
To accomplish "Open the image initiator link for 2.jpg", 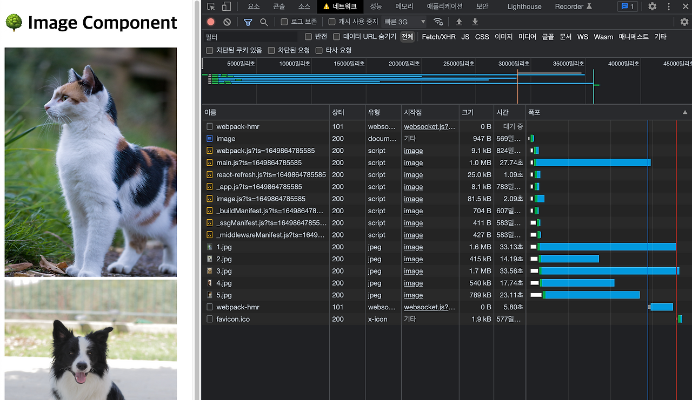I will pyautogui.click(x=414, y=259).
